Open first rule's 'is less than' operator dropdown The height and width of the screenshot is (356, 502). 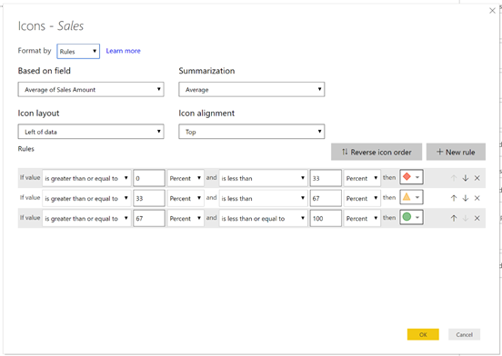coord(263,178)
